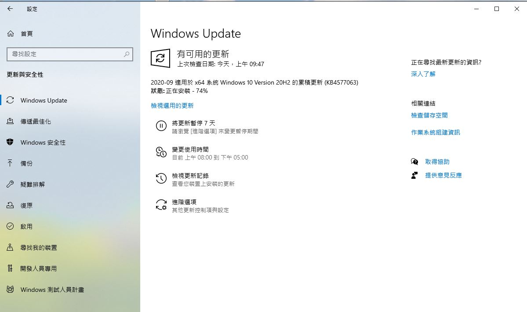
Task: Click the Insider cat icon for 測試人員計畫
Action: pos(10,289)
